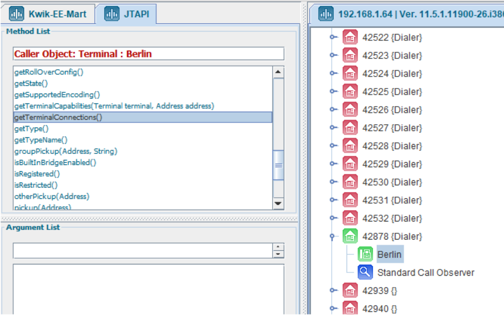This screenshot has height=315, width=504.
Task: Expand the 42525 {Dialer} tree node
Action: (x=333, y=92)
